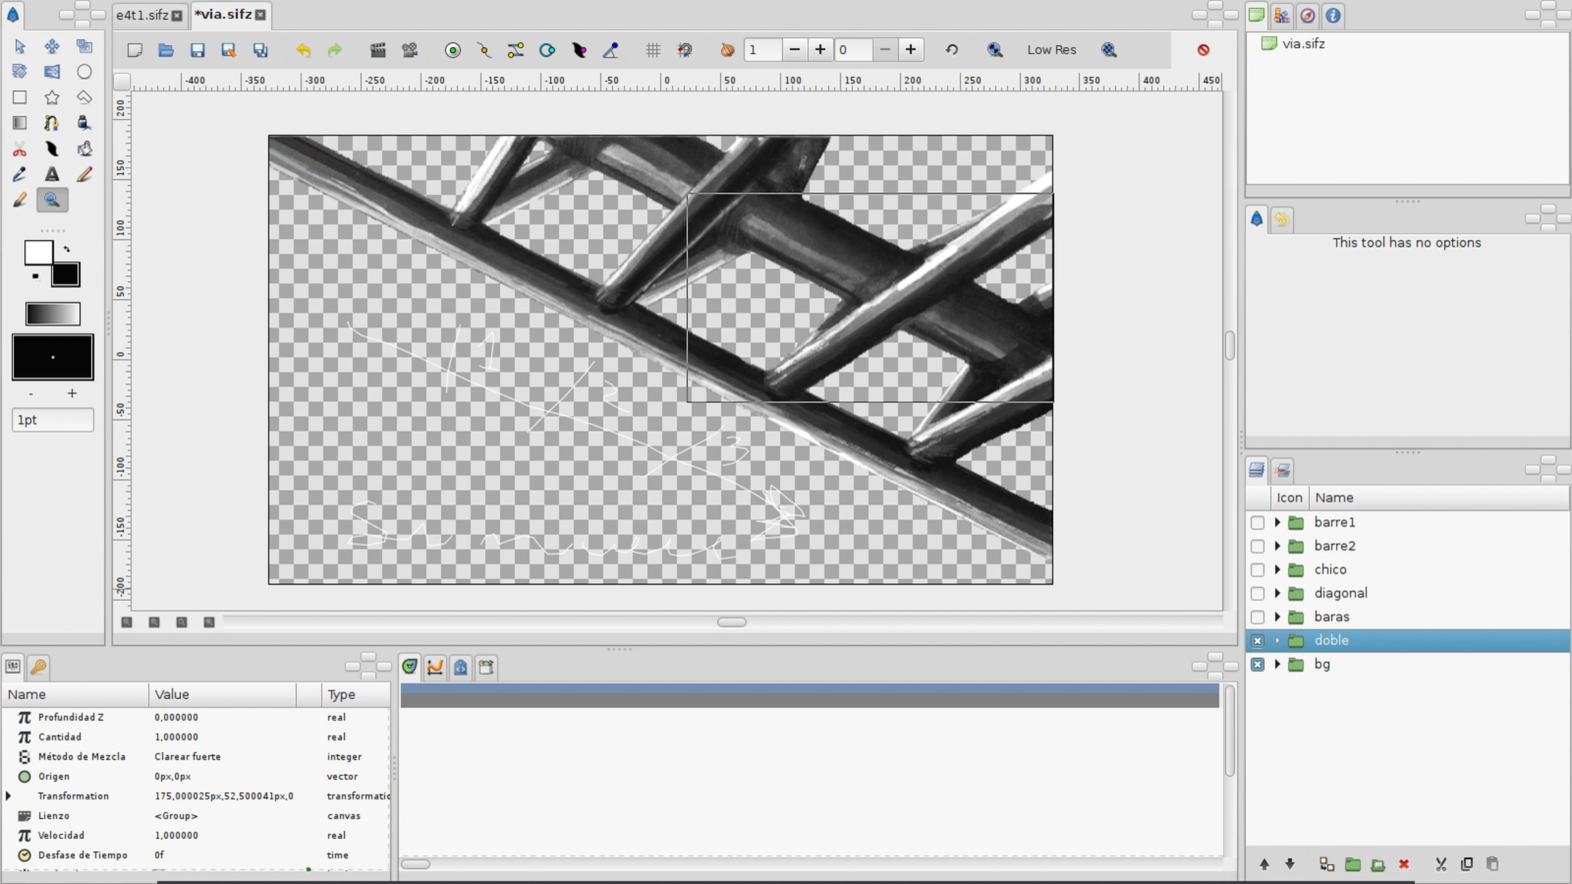Disable the doble layer checkbox

coord(1257,640)
